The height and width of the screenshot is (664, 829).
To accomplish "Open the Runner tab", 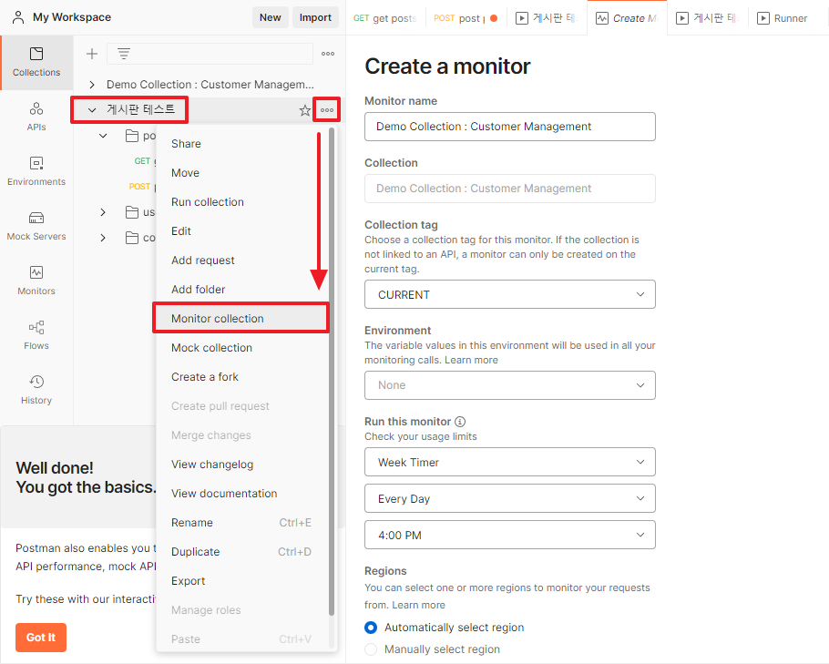I will pyautogui.click(x=782, y=18).
